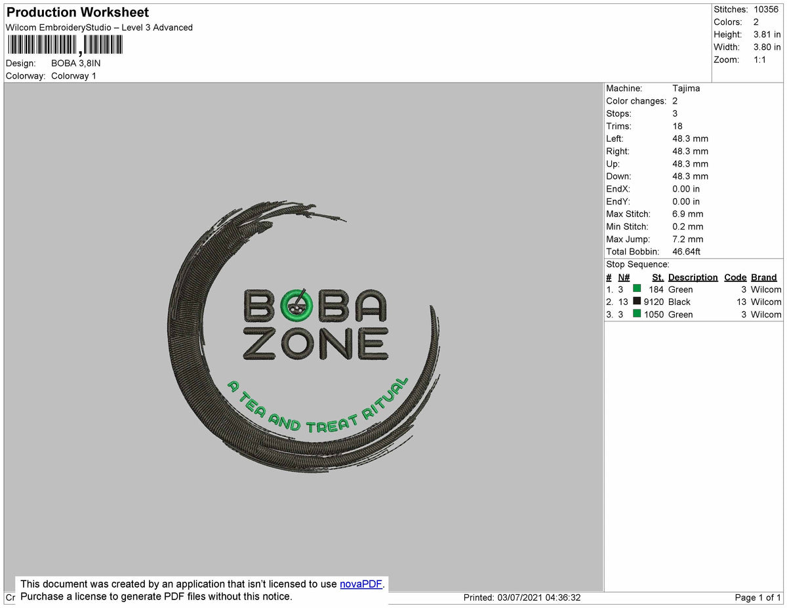
Task: Select the Colorway 1 field
Action: click(x=73, y=75)
